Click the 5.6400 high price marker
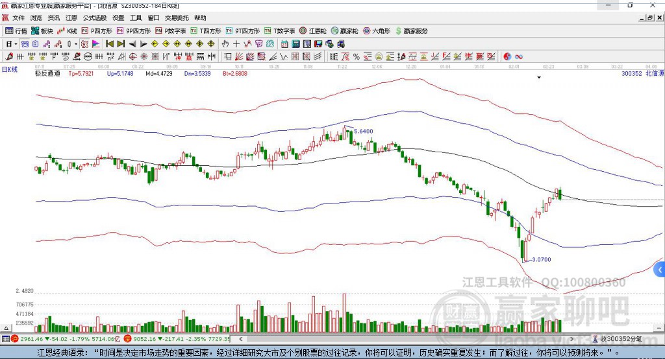This screenshot has height=359, width=665. pyautogui.click(x=364, y=132)
